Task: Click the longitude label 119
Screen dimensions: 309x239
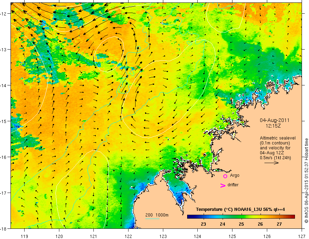Action: pyautogui.click(x=25, y=236)
